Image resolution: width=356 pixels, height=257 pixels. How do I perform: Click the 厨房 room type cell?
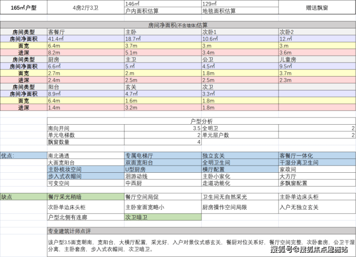(85, 59)
